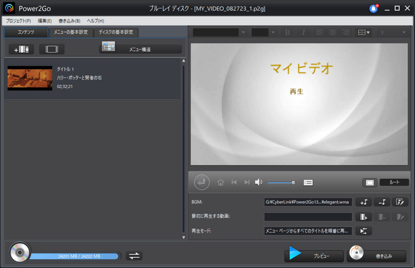Click the notification bell icon
The width and height of the screenshot is (415, 268).
pos(373,9)
